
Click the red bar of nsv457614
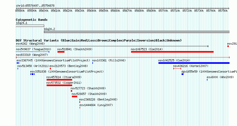tap(59, 80)
